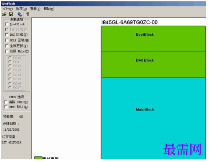Click the WinFlash title bar
The width and height of the screenshot is (209, 162).
[x=104, y=4]
